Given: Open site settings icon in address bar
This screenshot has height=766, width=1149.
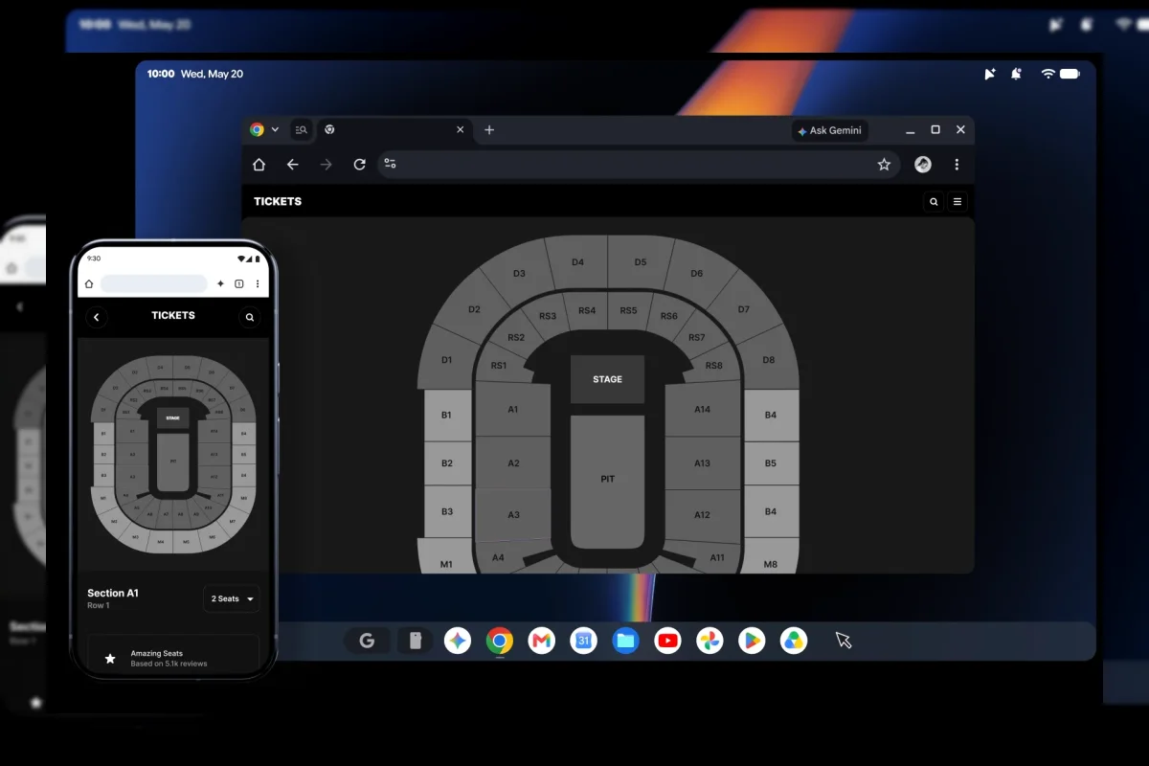Looking at the screenshot, I should [x=390, y=164].
